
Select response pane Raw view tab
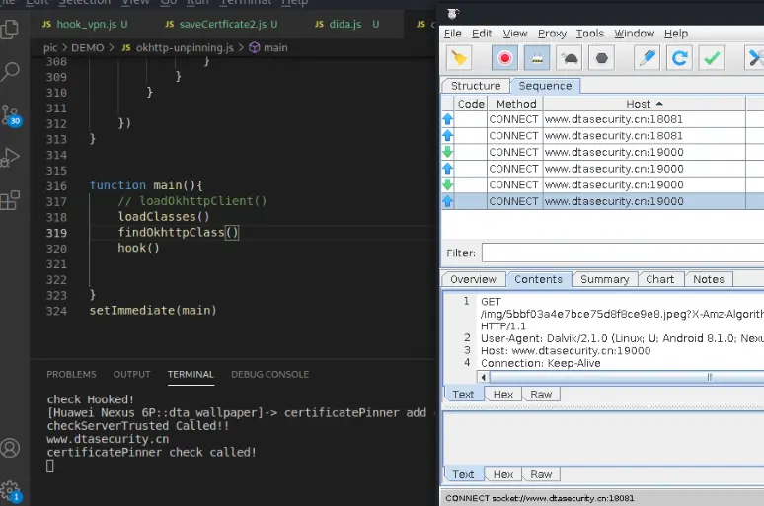click(541, 474)
